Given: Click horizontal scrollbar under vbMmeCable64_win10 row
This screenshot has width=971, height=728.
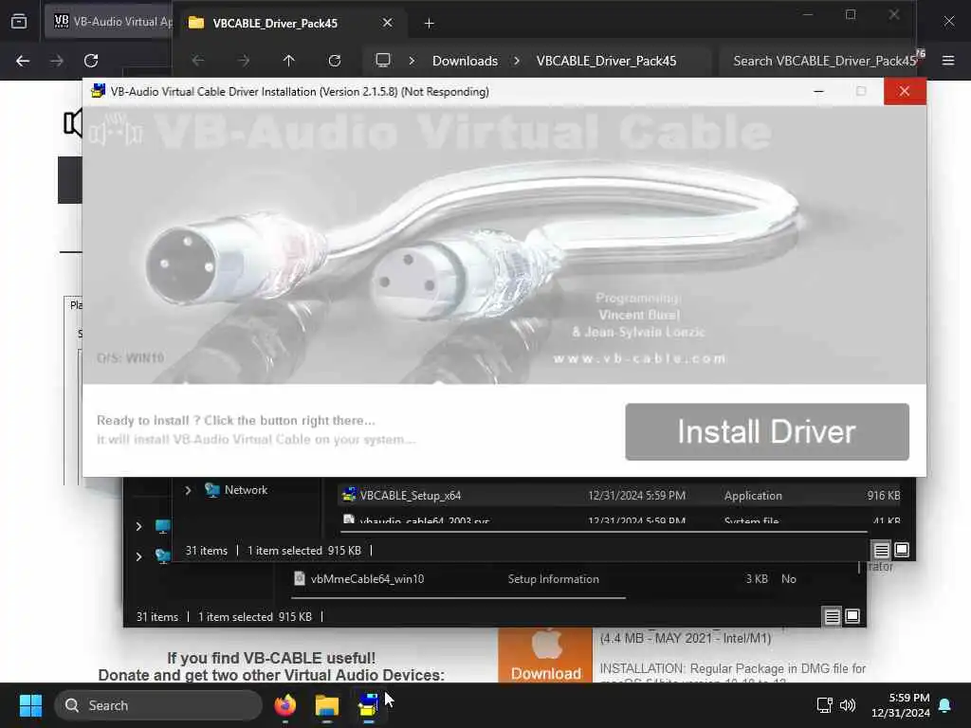Looking at the screenshot, I should 458,598.
